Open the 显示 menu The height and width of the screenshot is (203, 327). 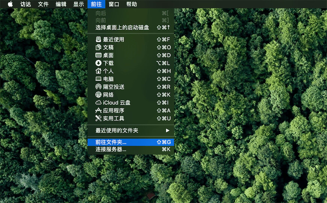pos(79,4)
